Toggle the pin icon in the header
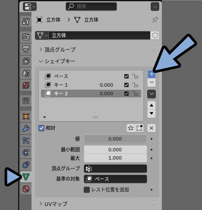The width and height of the screenshot is (202, 210). coord(155,20)
